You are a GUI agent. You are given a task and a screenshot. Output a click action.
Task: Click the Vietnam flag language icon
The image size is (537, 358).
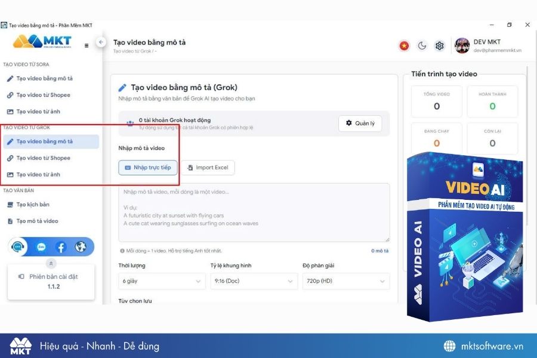[404, 45]
